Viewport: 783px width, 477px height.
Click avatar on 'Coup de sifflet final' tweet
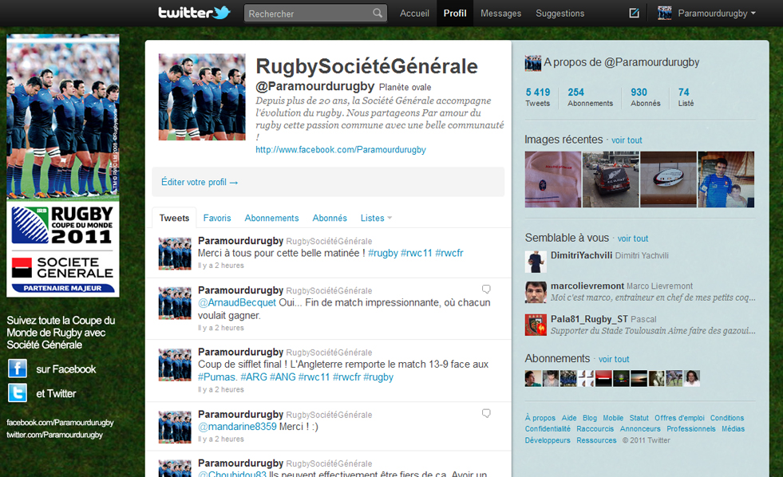175,365
